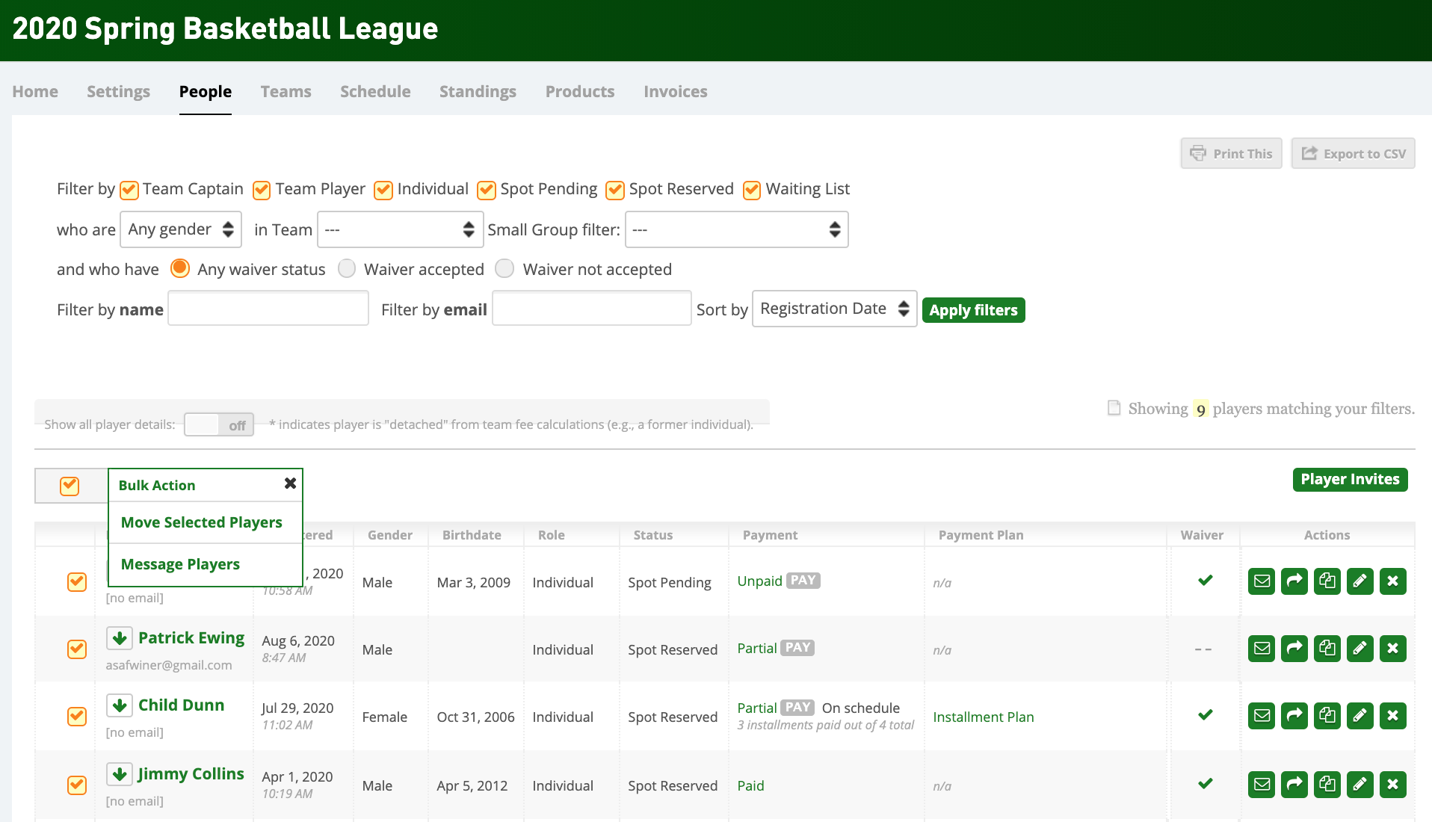Image resolution: width=1432 pixels, height=822 pixels.
Task: Click Apply filters button
Action: (973, 310)
